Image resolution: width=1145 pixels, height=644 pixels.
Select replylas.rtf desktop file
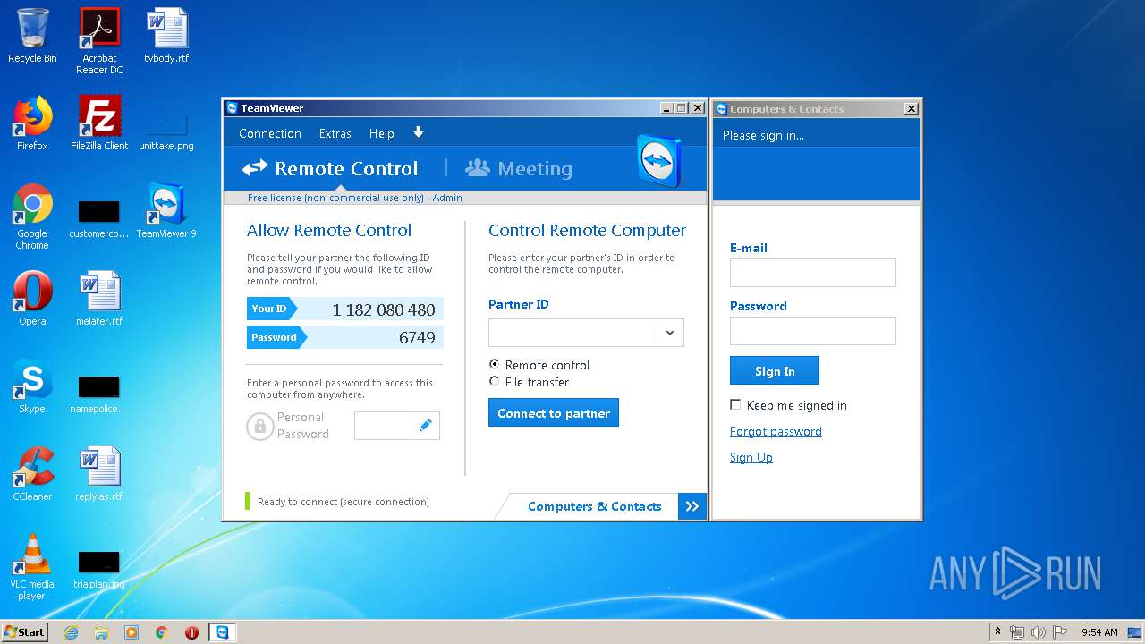coord(99,474)
